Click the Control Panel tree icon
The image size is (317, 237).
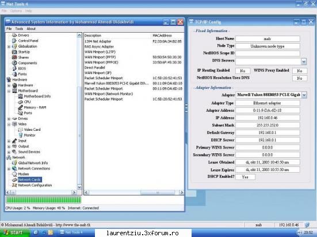pyautogui.click(x=14, y=41)
